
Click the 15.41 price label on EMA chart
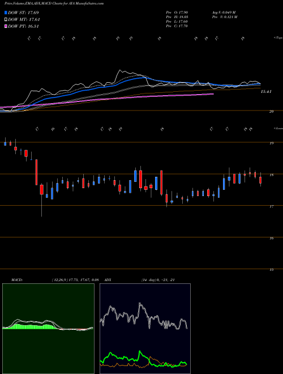266,91
